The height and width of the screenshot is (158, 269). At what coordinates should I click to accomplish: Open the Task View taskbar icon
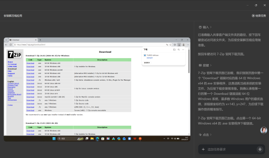pos(87,138)
